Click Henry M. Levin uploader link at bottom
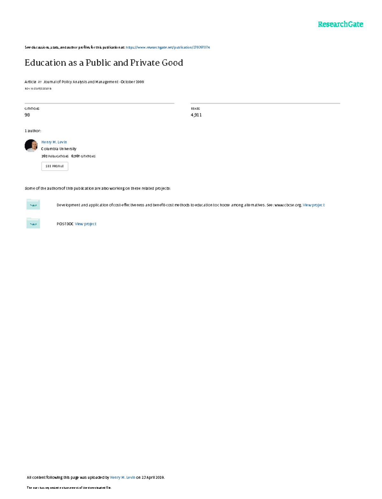Viewport: 382px width, 499px height. [123, 477]
